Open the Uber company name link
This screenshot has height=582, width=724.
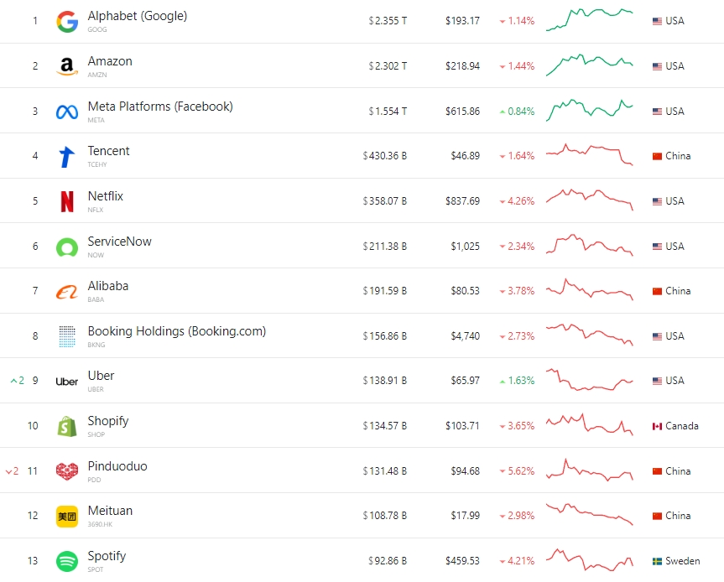pos(101,376)
